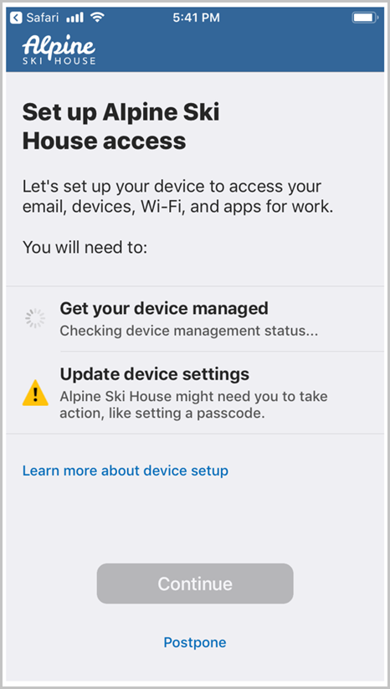
Task: Tap the intro paragraph about email and apps
Action: pyautogui.click(x=177, y=196)
